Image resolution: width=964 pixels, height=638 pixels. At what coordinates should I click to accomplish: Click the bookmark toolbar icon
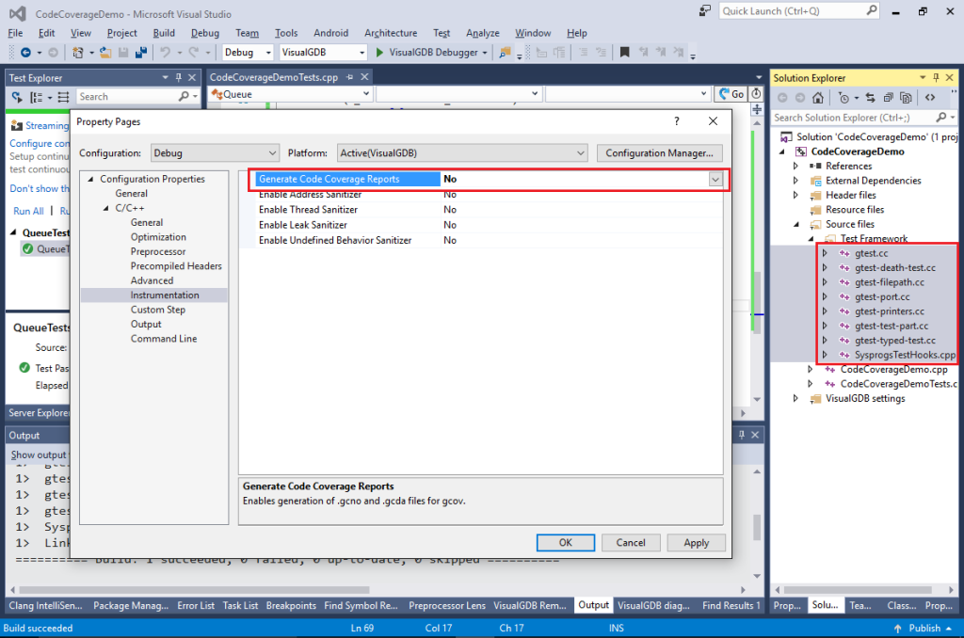[625, 53]
